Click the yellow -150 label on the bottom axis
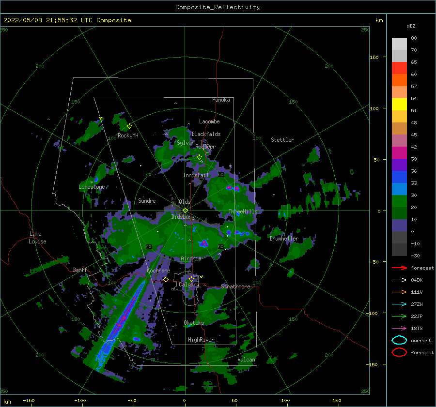 click(29, 400)
